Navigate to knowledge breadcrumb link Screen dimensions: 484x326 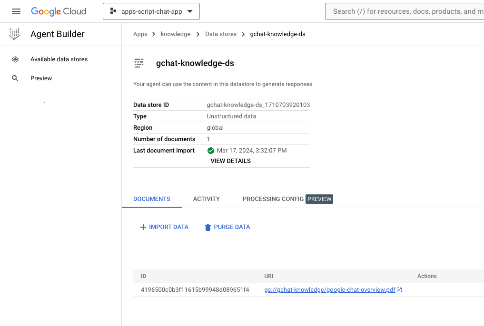click(175, 34)
